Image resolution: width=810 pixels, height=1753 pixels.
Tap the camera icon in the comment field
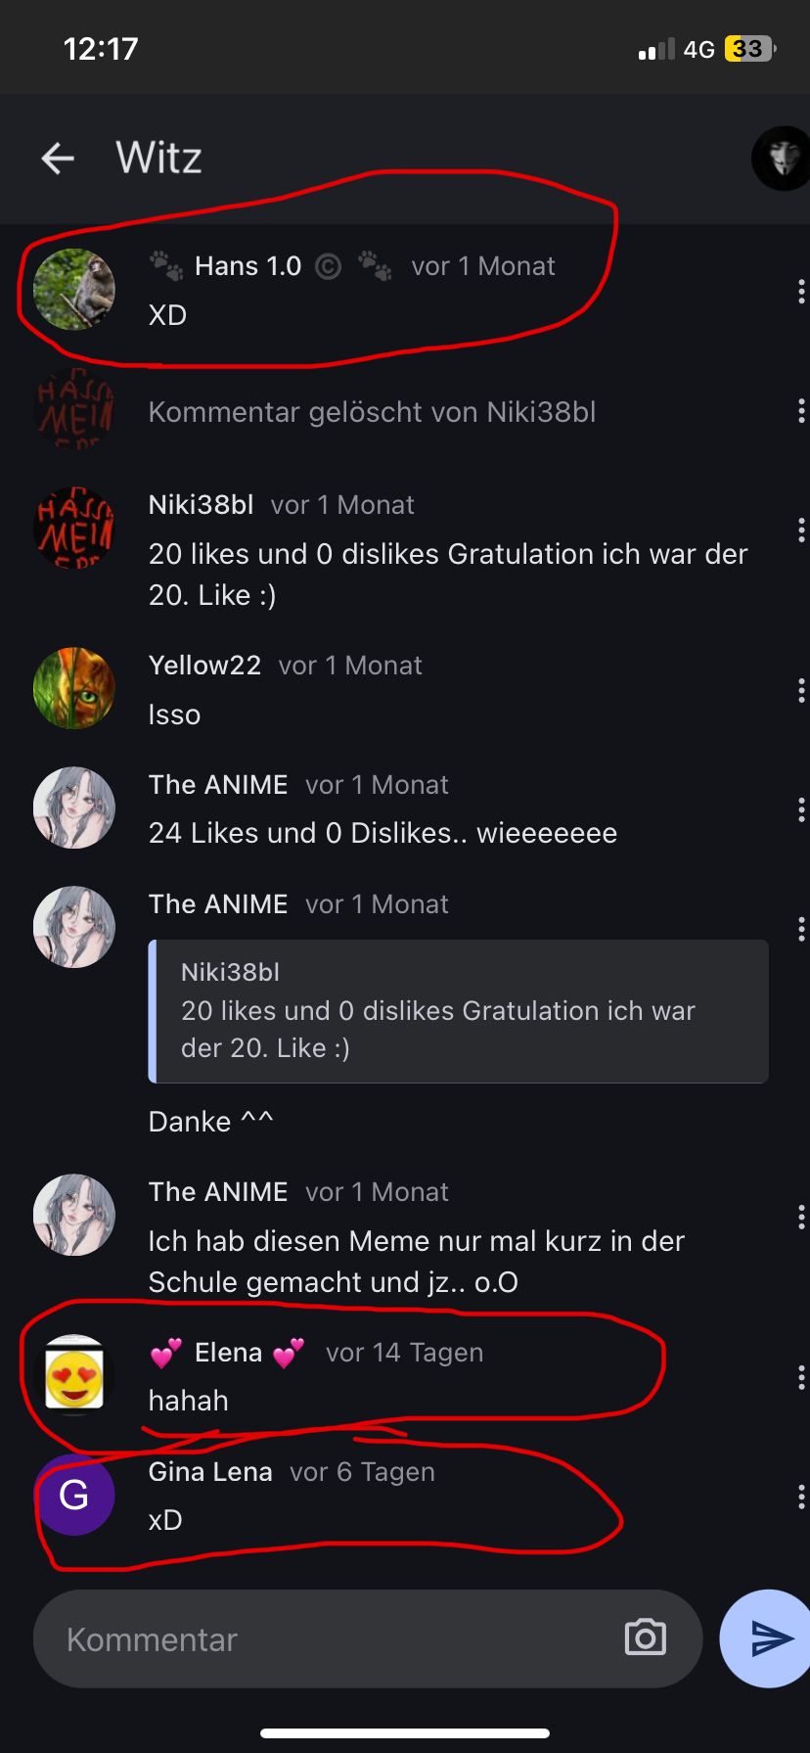[x=645, y=1638]
